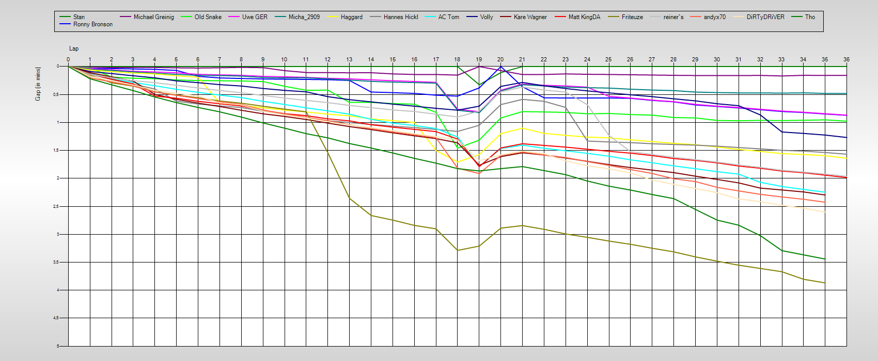Click Micha_2909 in the chart legend
This screenshot has height=361, width=878.
pyautogui.click(x=304, y=17)
